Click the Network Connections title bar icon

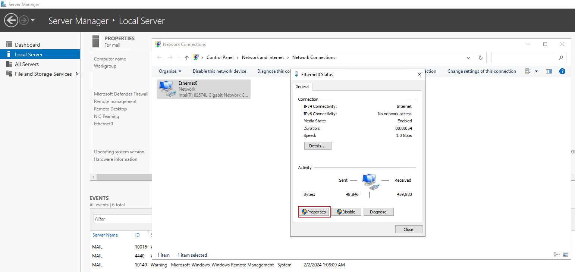tap(158, 44)
